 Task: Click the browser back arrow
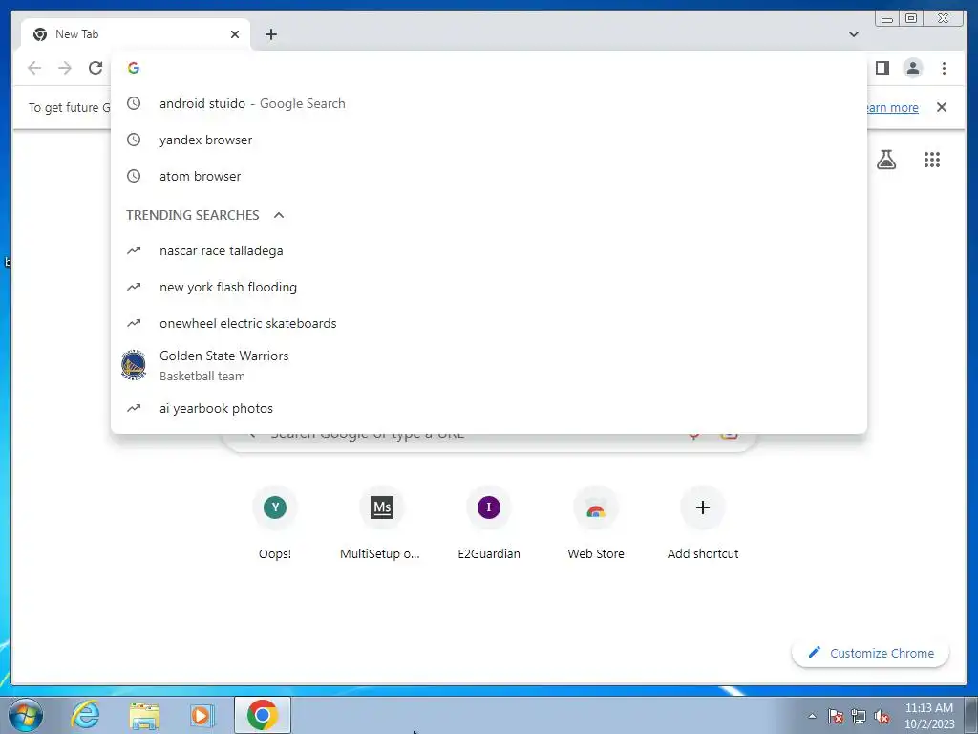(34, 68)
